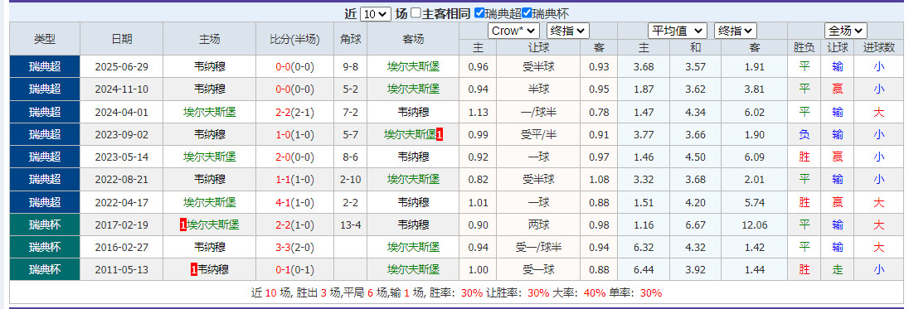Click the summary line showing 胜率 30%
The height and width of the screenshot is (309, 909).
click(456, 292)
